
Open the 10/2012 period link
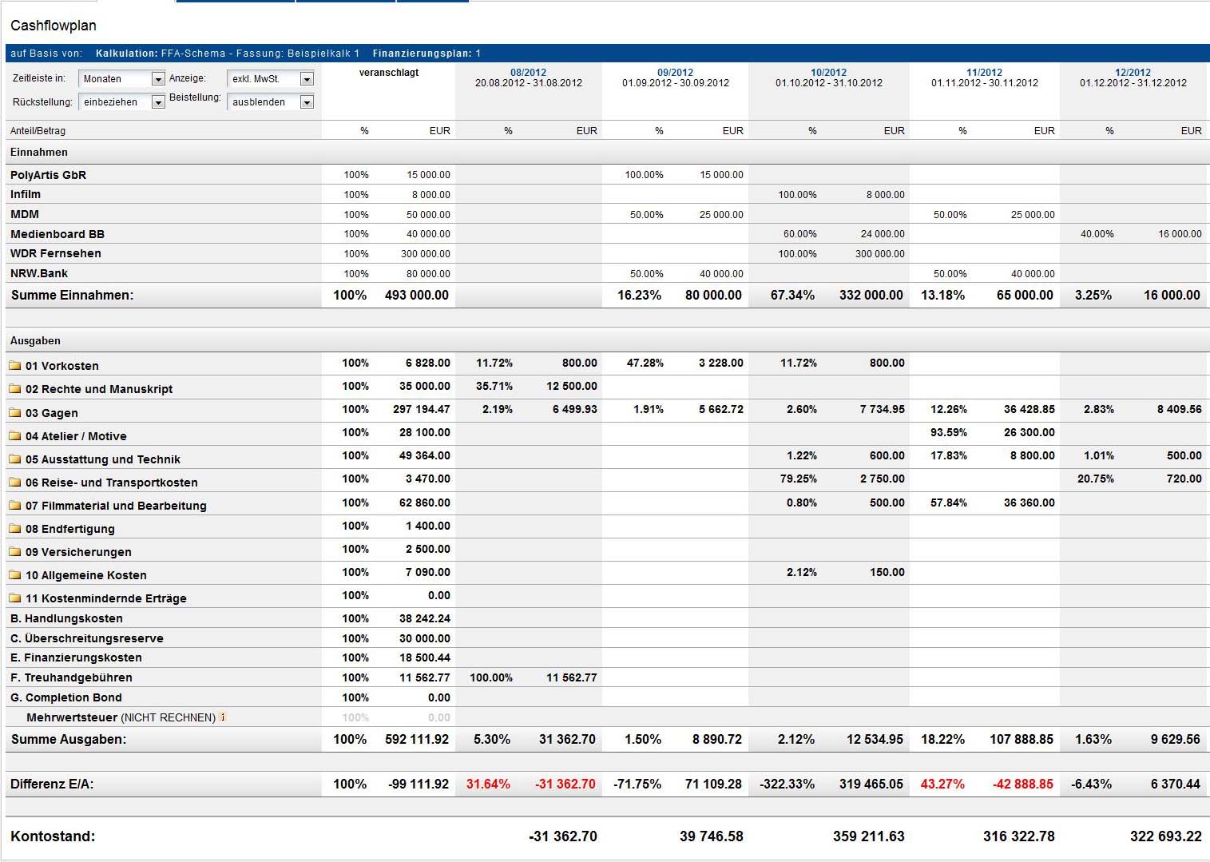[x=829, y=73]
